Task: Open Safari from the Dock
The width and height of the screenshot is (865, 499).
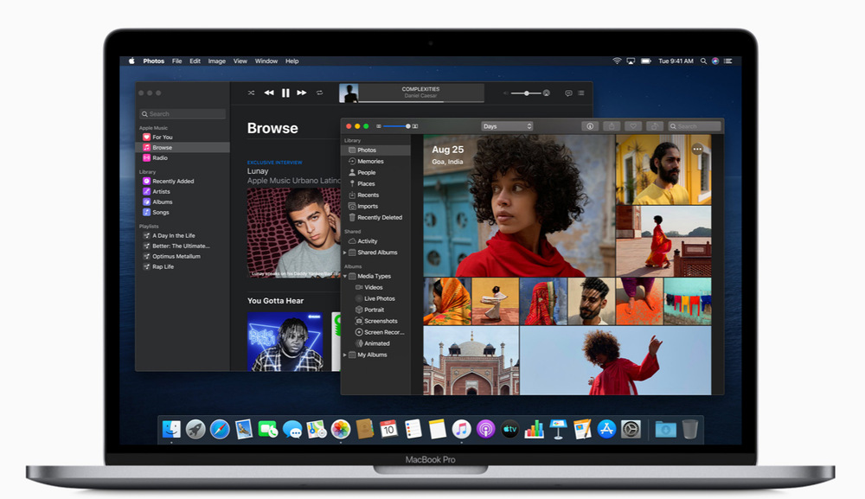Action: click(x=220, y=429)
